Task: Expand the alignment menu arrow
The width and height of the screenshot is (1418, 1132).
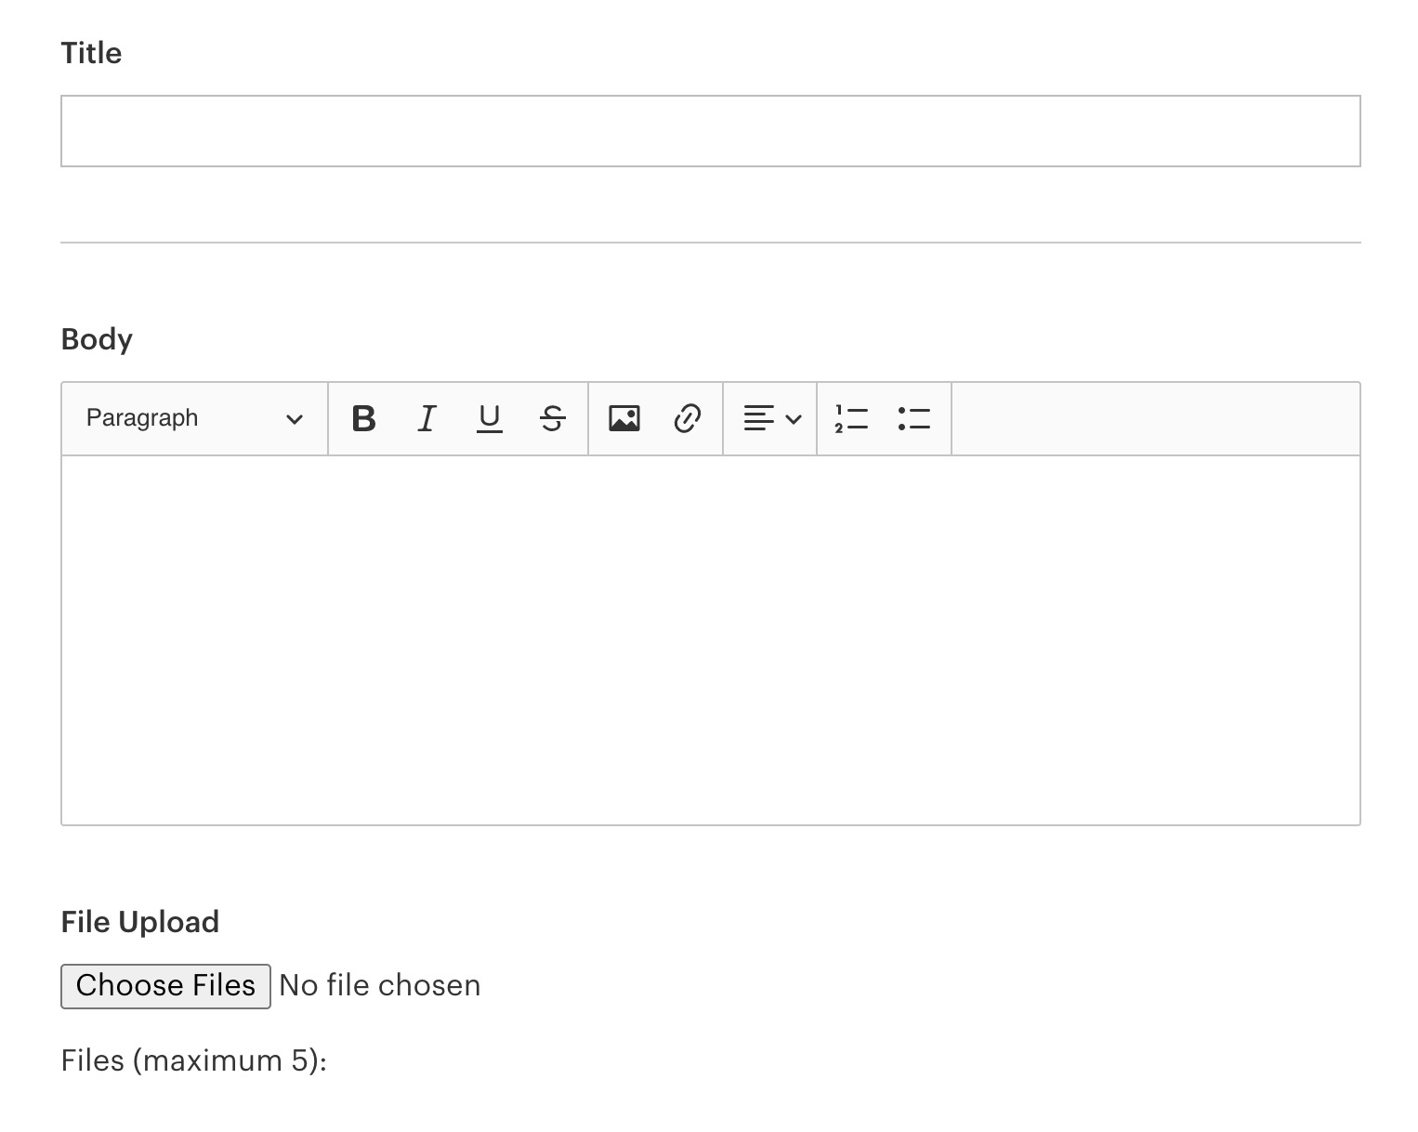Action: pyautogui.click(x=794, y=419)
